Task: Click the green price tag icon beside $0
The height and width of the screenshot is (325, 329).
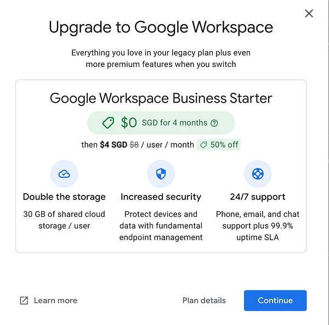Action: 108,122
